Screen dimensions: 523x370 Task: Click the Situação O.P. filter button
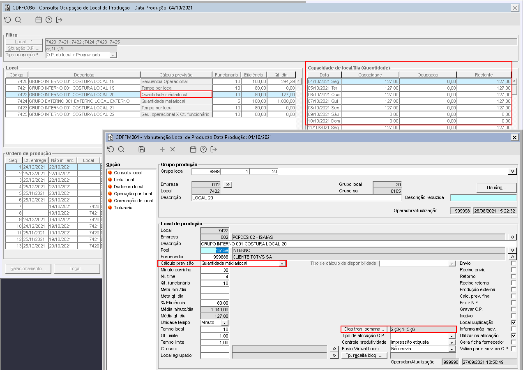point(24,49)
